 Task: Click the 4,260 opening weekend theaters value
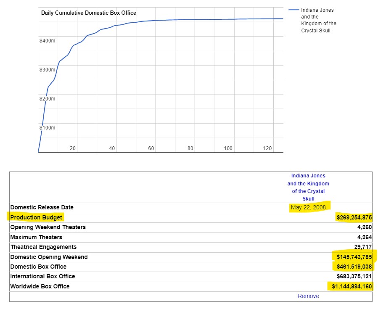pyautogui.click(x=363, y=227)
